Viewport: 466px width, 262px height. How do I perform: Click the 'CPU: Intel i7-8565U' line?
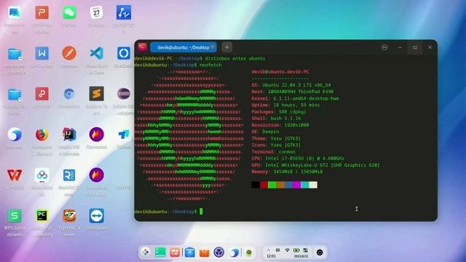point(298,159)
